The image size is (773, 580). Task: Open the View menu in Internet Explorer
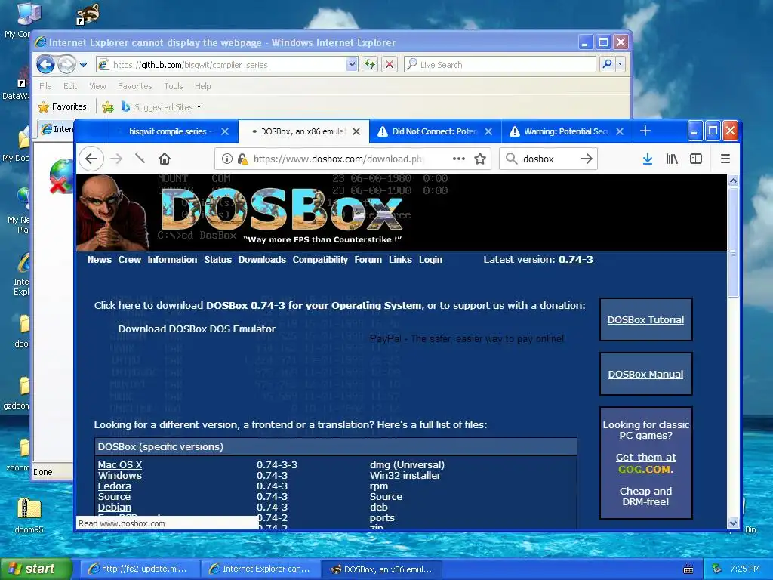97,86
